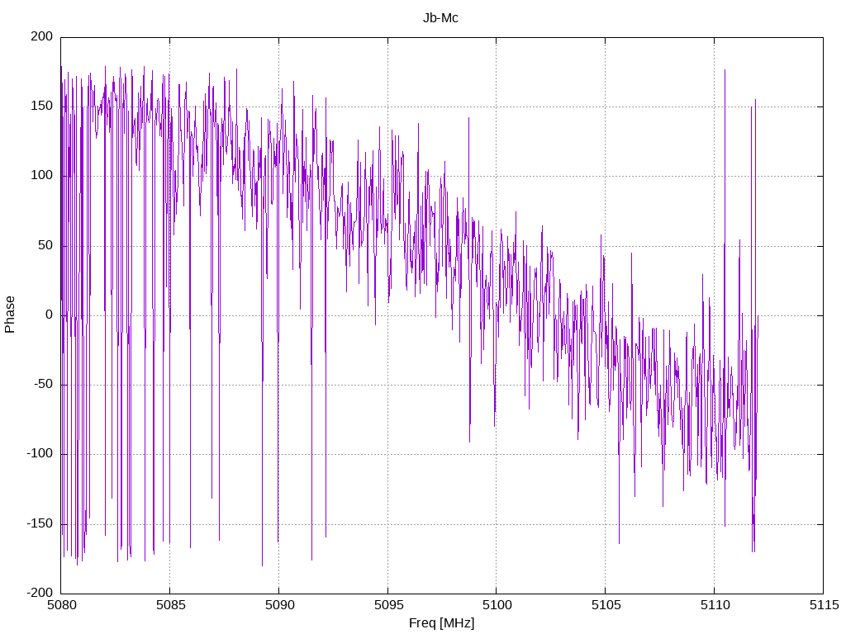Click the y-axis tick label '50'
This screenshot has height=634, width=846.
point(45,245)
